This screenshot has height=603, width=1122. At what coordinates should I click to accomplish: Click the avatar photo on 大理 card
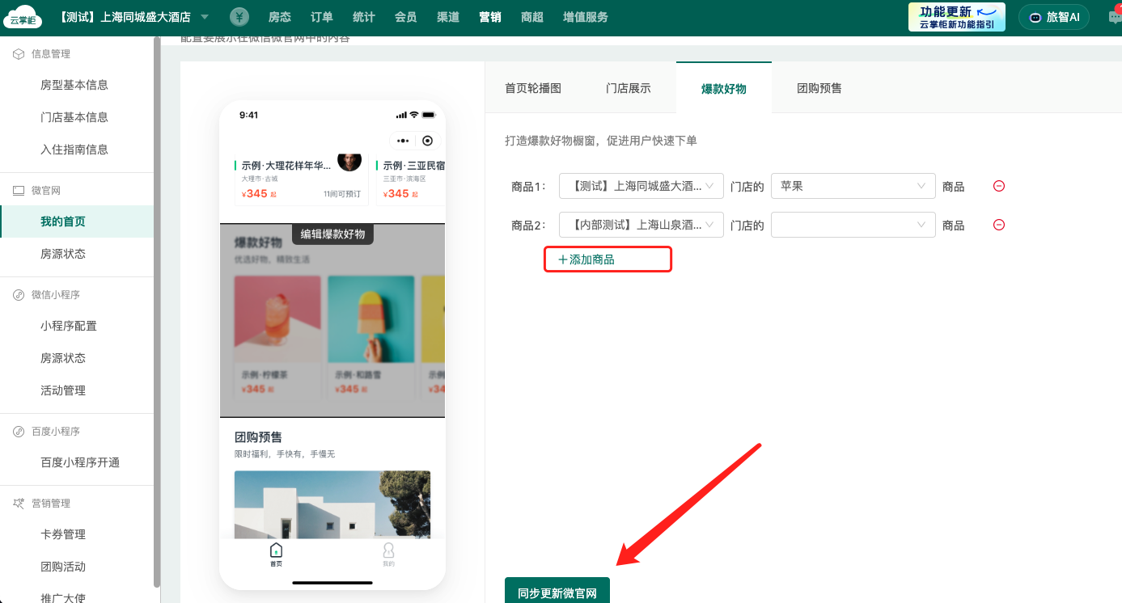tap(349, 161)
